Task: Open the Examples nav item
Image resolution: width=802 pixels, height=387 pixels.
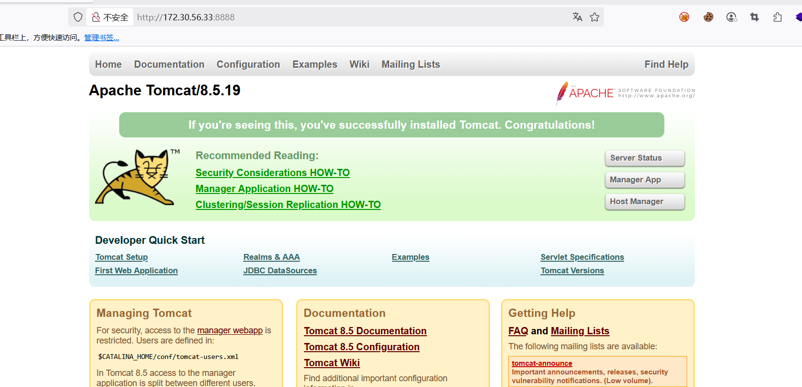Action: [x=315, y=64]
